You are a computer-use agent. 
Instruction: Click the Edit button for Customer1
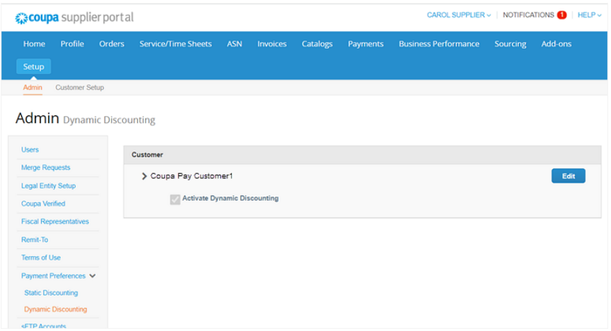click(568, 176)
